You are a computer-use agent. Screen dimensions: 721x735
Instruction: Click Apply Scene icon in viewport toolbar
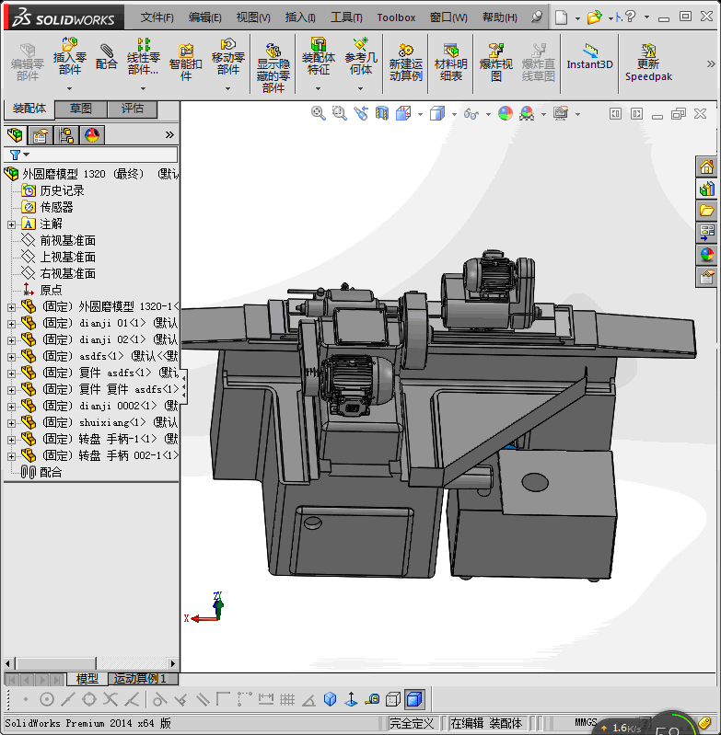coord(527,113)
